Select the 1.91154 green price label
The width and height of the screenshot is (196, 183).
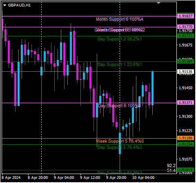[x=186, y=144]
